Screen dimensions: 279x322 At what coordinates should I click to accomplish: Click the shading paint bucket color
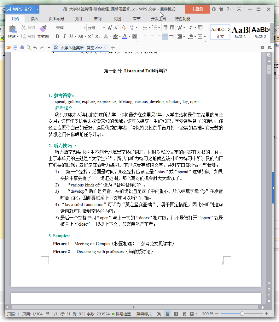[191, 37]
